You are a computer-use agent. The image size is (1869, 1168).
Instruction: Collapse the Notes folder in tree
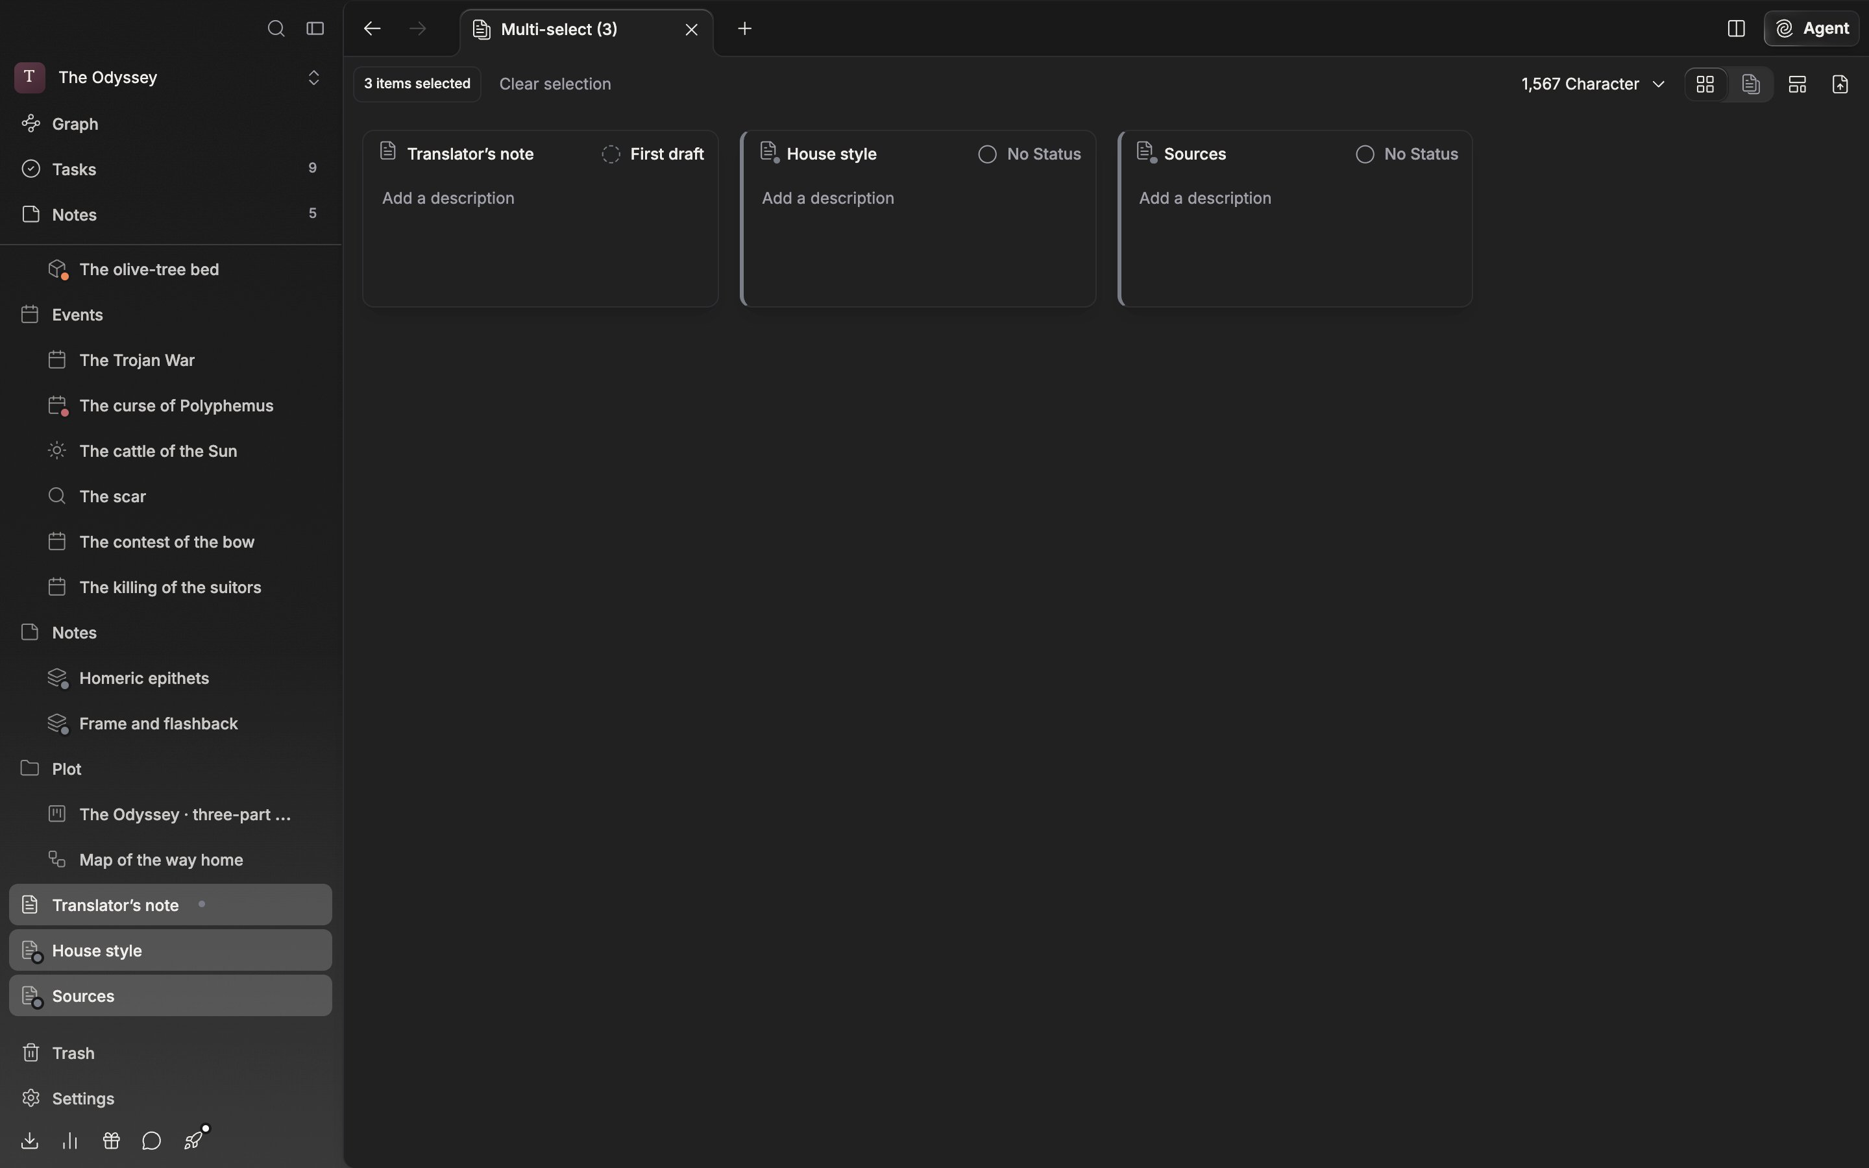tap(170, 633)
